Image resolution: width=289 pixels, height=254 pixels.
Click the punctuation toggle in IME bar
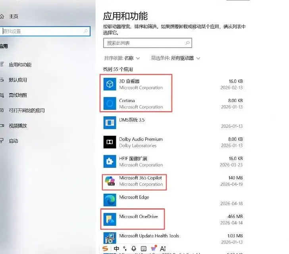tap(125, 249)
